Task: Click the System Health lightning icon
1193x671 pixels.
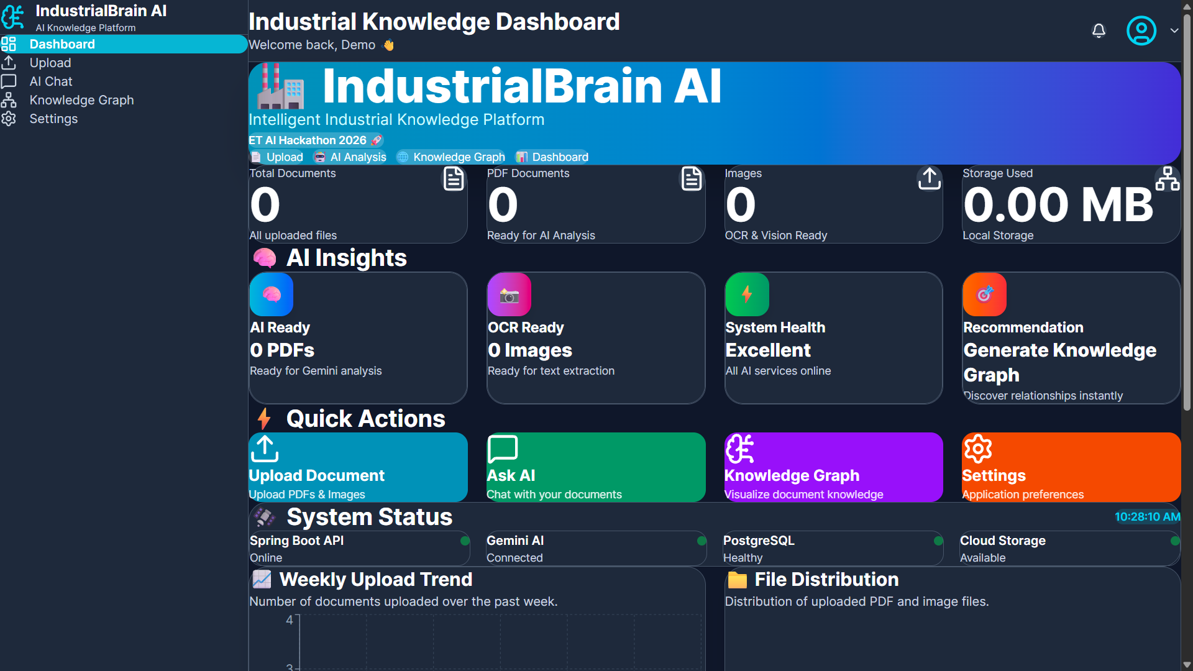Action: [747, 294]
